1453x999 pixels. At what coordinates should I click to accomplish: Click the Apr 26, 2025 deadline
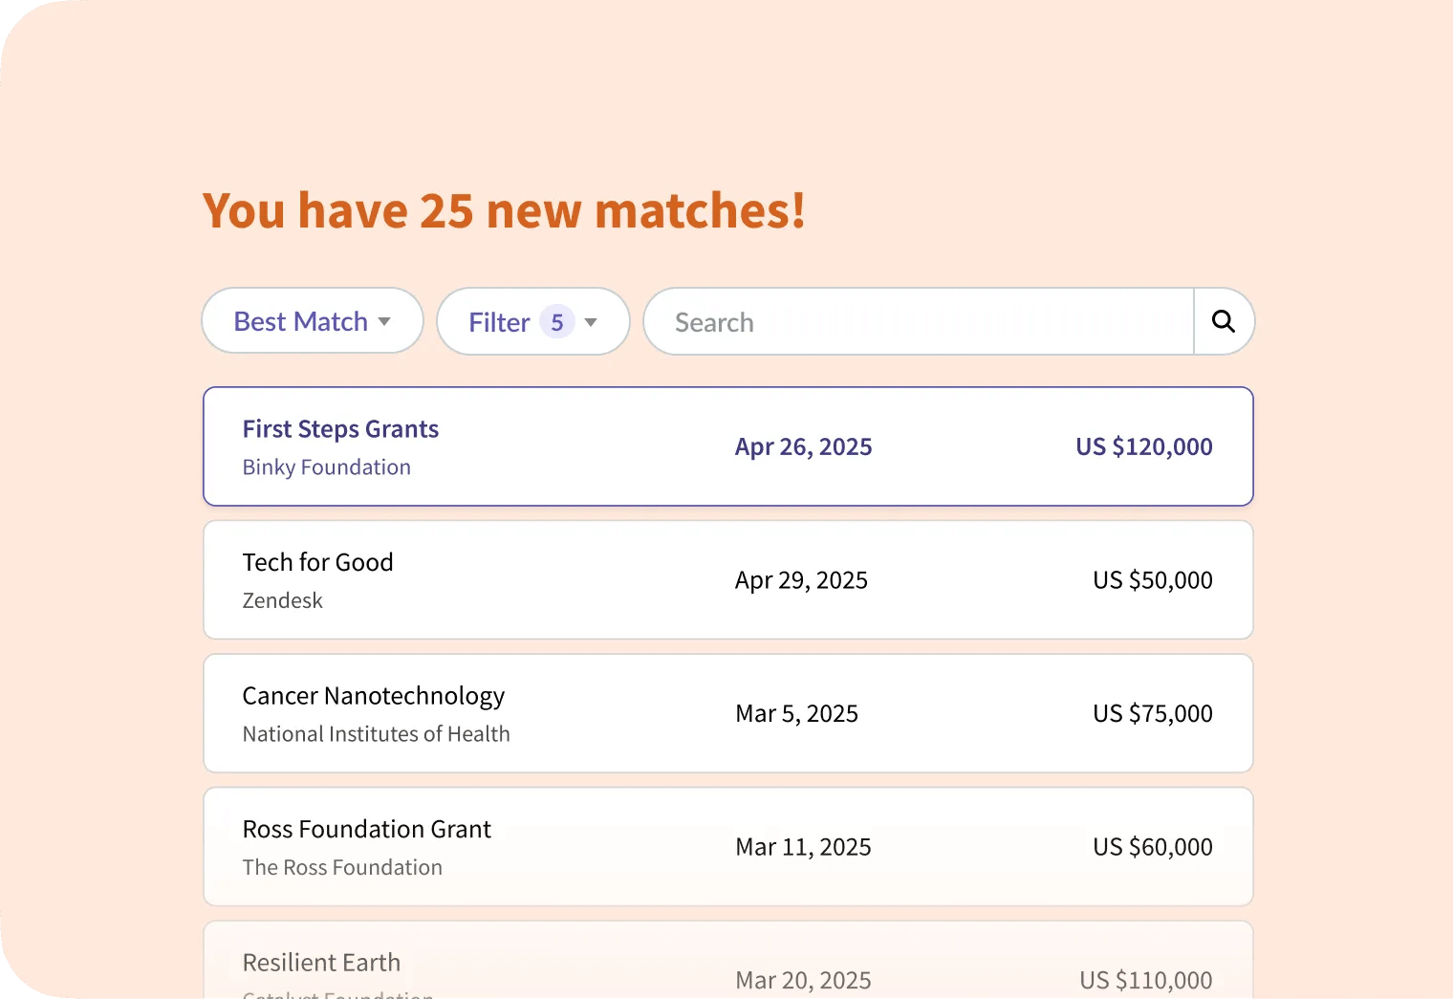pyautogui.click(x=804, y=447)
